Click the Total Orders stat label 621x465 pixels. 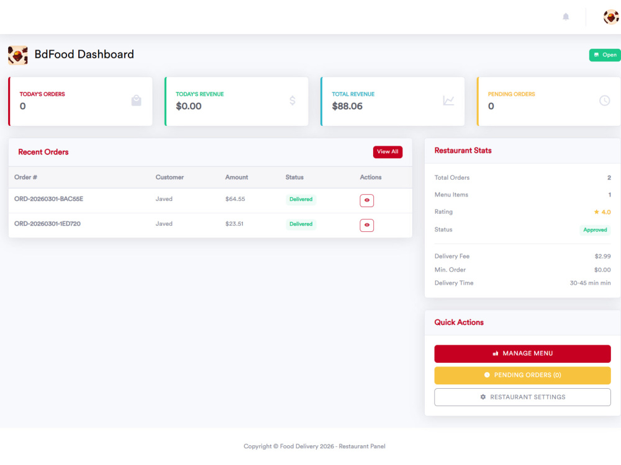coord(452,177)
